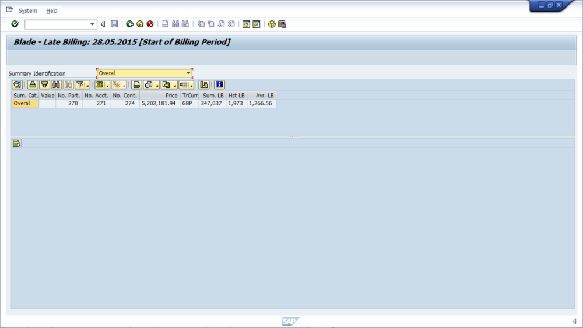
Task: Click the Find Next icon in the top toolbar
Action: point(185,24)
